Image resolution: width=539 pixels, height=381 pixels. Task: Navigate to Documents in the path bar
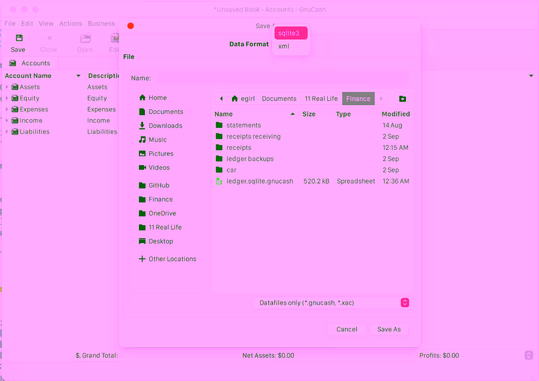point(279,99)
